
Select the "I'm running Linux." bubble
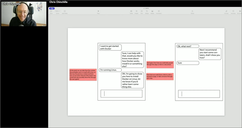pos(110,70)
